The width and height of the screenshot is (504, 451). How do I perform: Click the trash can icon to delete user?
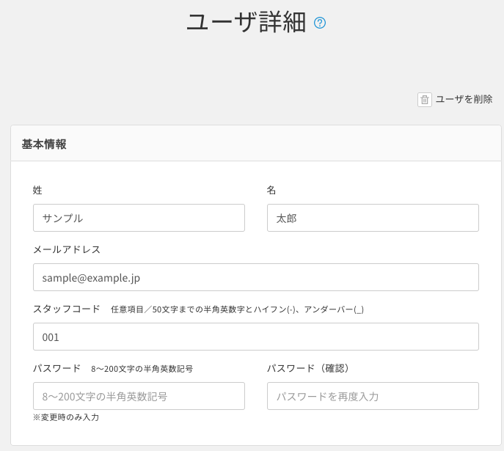click(425, 100)
